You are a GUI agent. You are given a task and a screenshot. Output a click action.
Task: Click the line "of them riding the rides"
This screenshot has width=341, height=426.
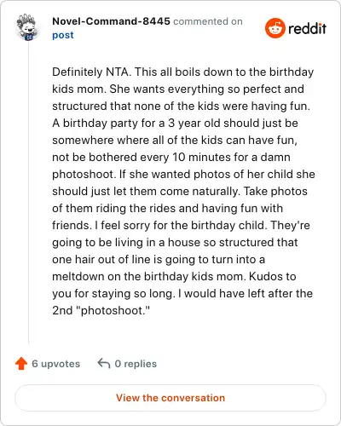click(x=167, y=208)
